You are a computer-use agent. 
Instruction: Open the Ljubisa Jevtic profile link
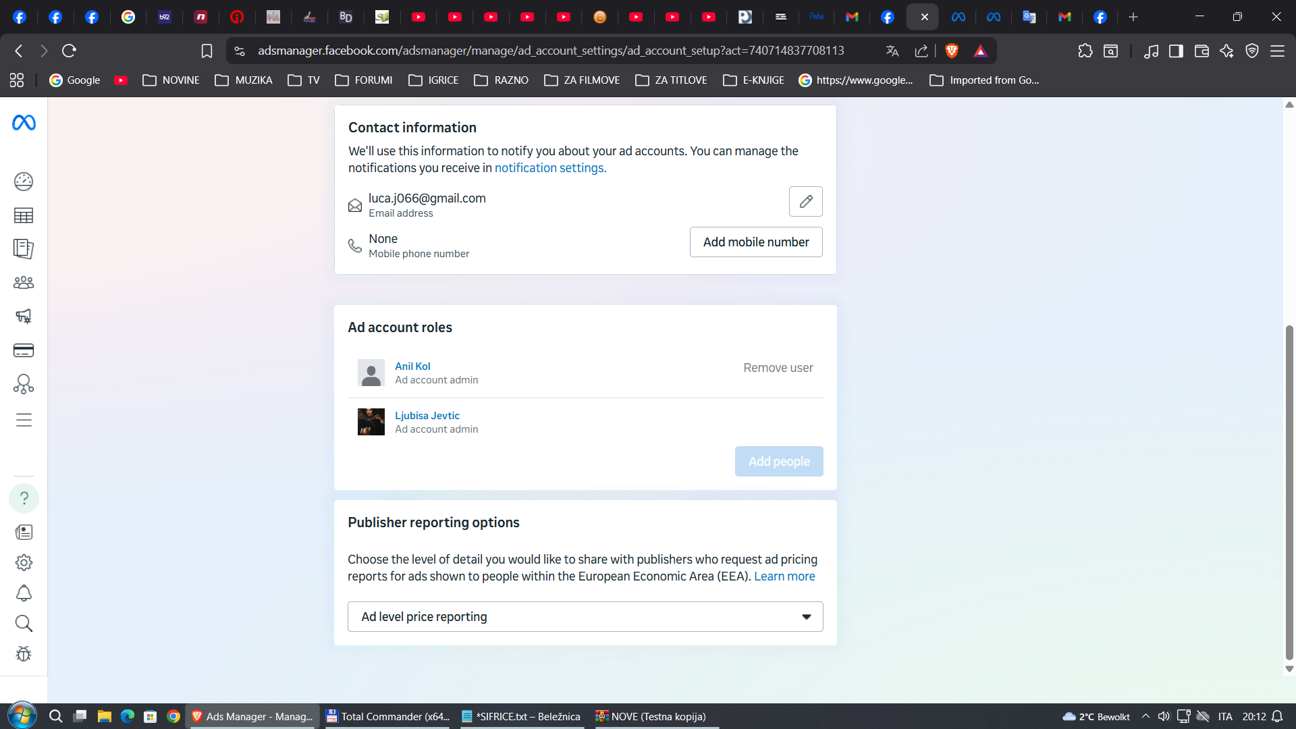[427, 416]
